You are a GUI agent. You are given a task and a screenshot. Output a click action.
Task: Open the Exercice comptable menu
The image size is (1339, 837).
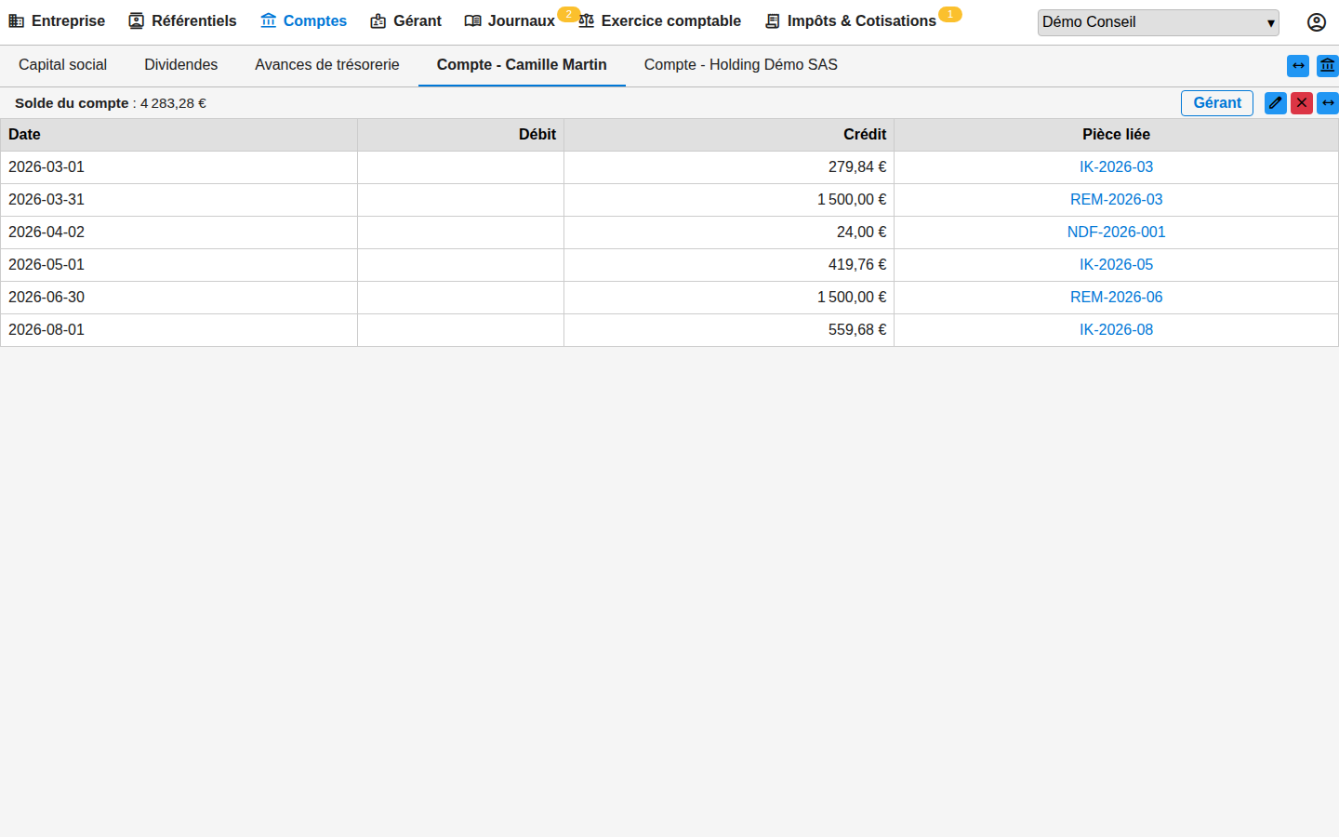(x=659, y=20)
